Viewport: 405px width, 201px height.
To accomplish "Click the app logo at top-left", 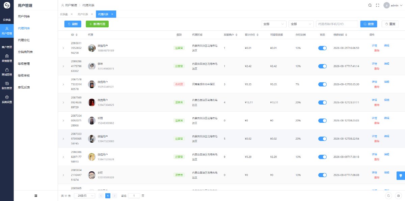I will 7,6.
